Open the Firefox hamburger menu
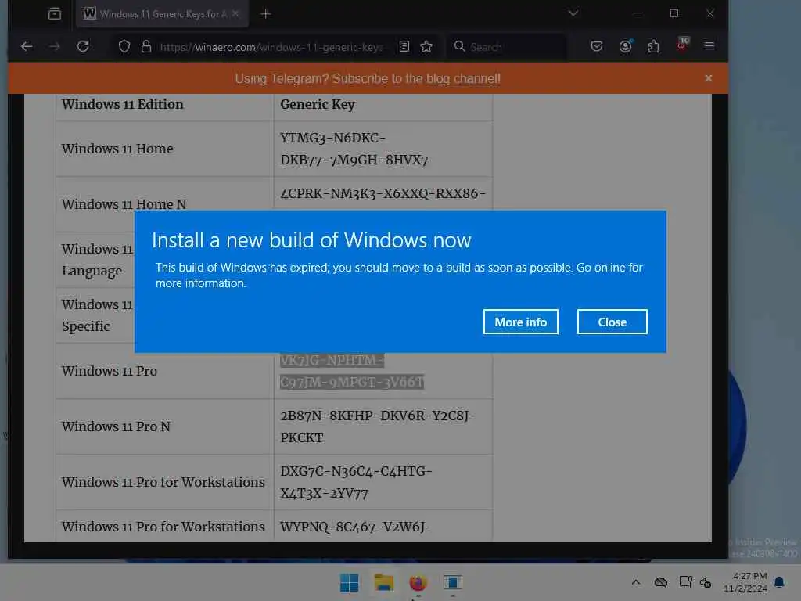 click(x=709, y=46)
